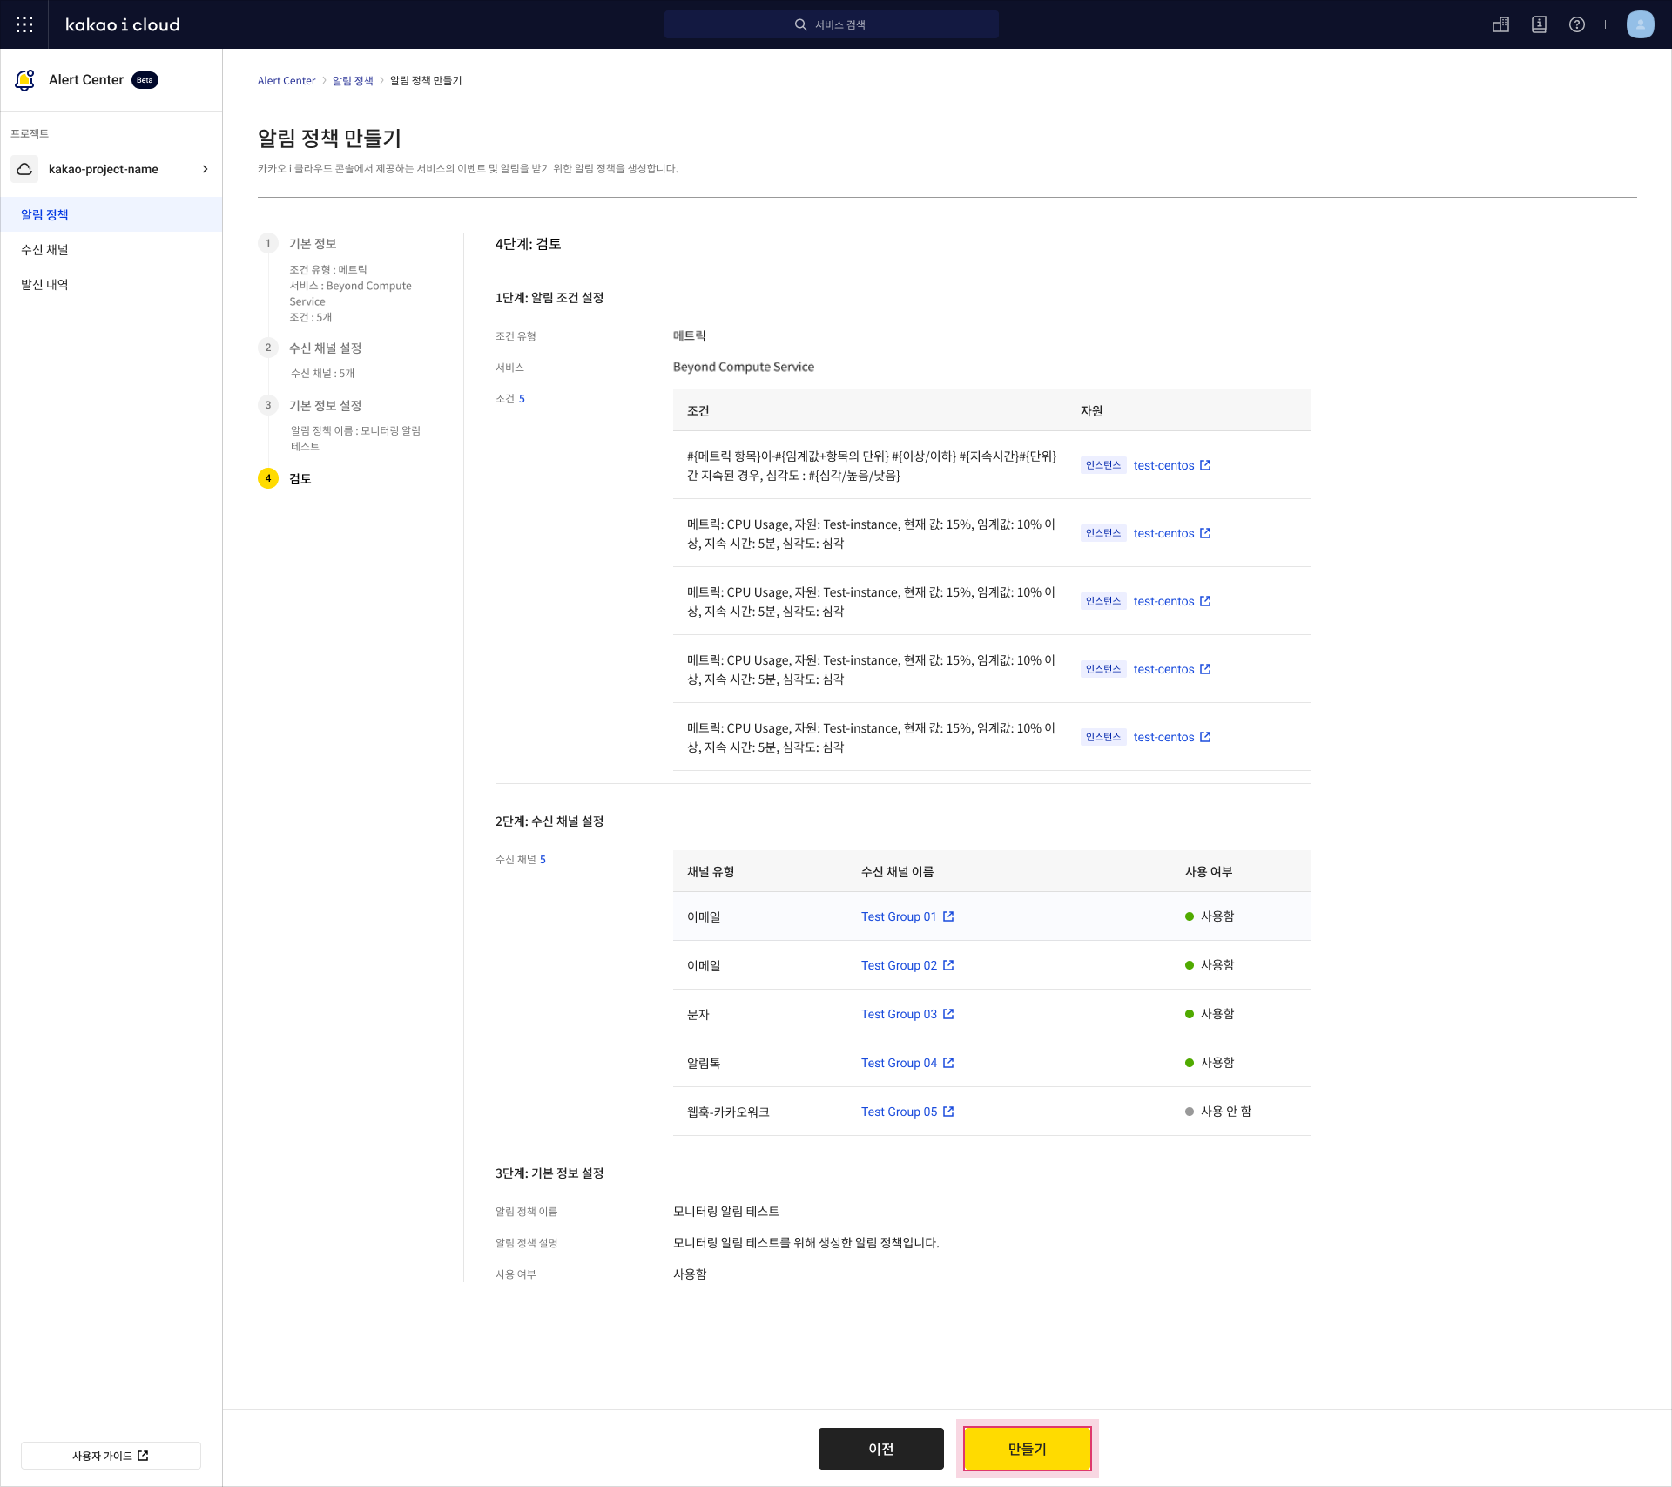Viewport: 1672px width, 1487px height.
Task: Click the policy description text value
Action: pos(806,1242)
